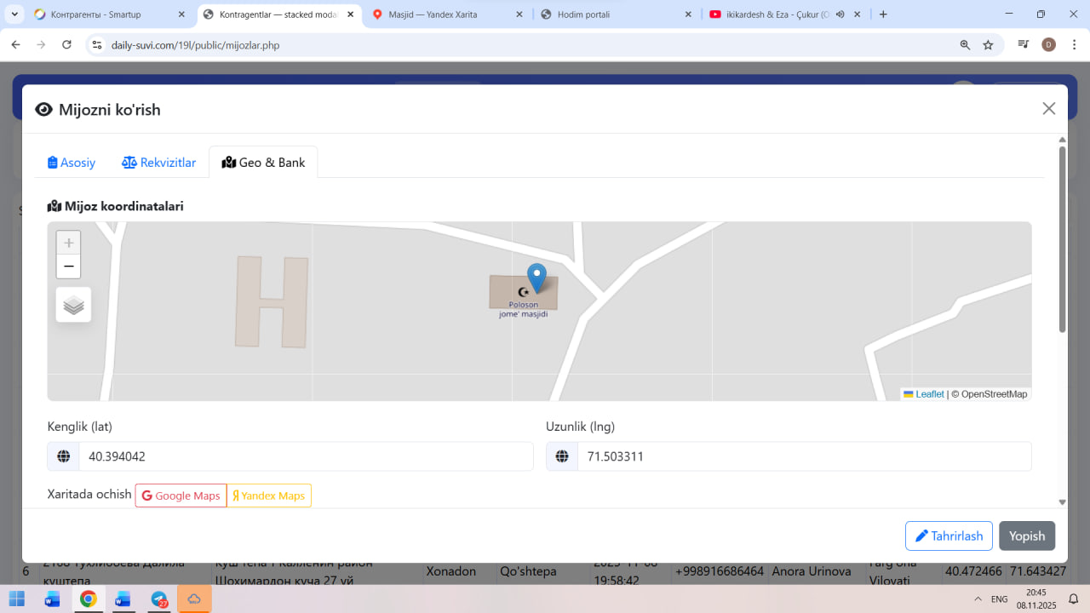The image size is (1090, 613).
Task: Bookmark this page with the star
Action: (988, 45)
